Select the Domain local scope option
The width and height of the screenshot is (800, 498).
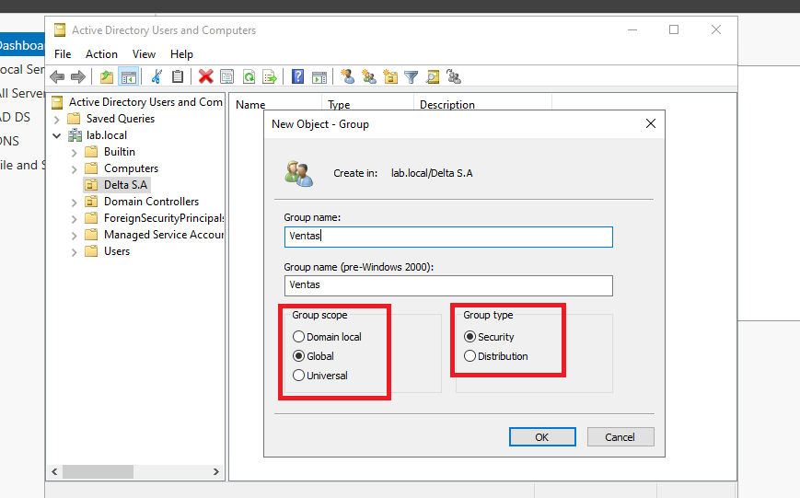click(x=298, y=337)
